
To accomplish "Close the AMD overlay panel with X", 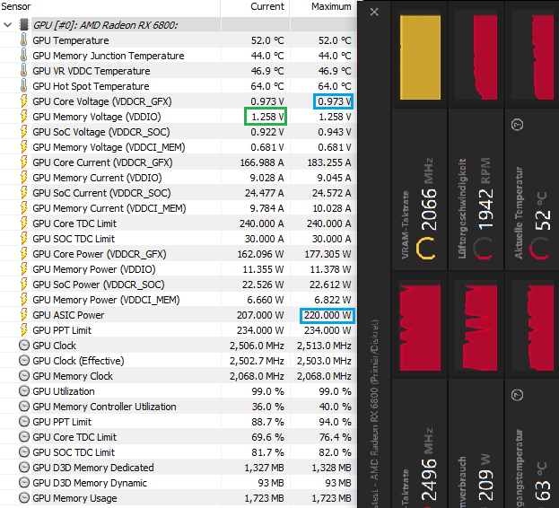I will click(374, 12).
